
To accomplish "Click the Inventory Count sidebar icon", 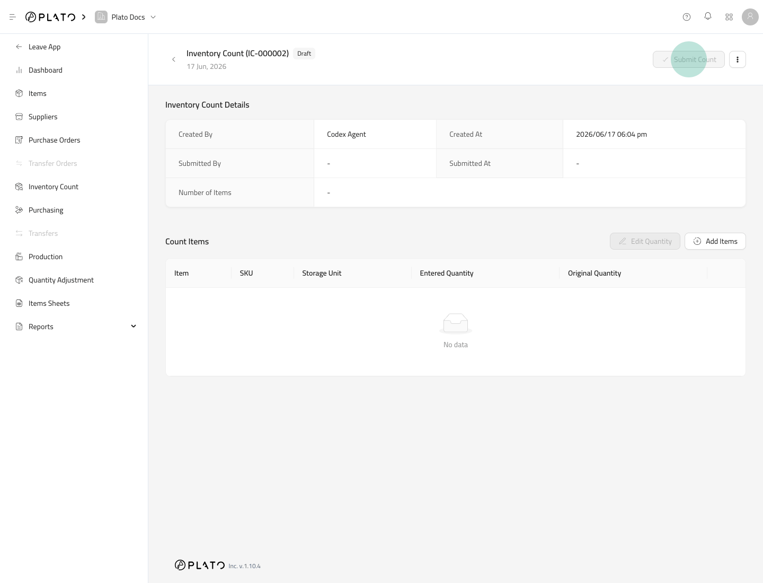I will [19, 187].
